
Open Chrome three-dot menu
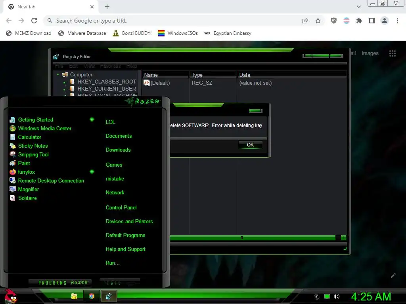(x=397, y=21)
